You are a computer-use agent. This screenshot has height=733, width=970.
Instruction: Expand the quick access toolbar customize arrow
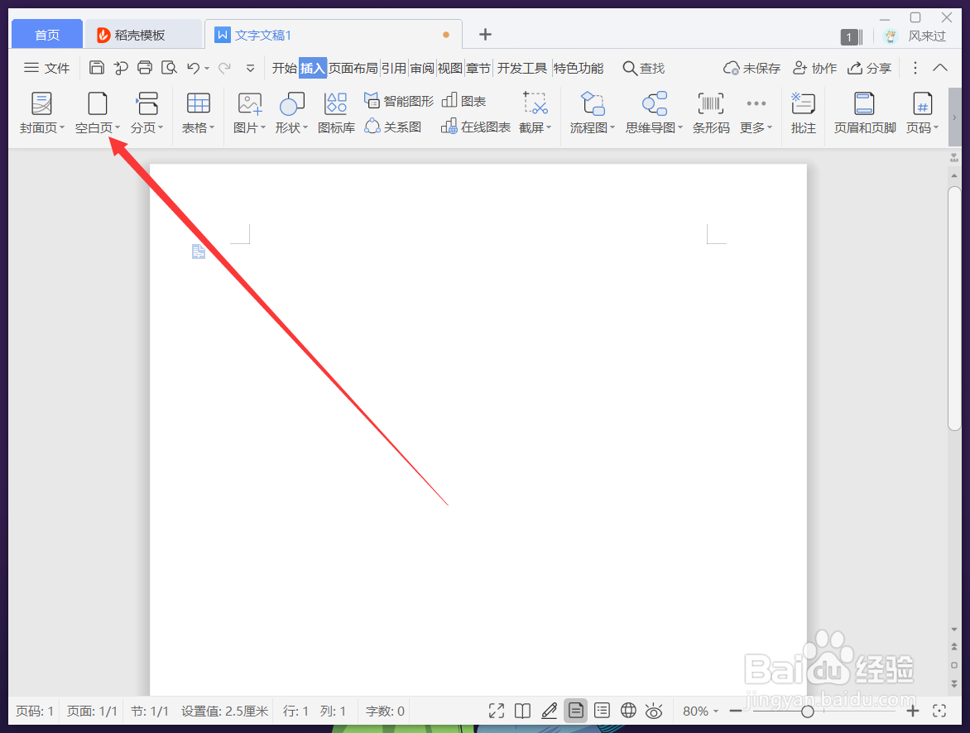(250, 68)
